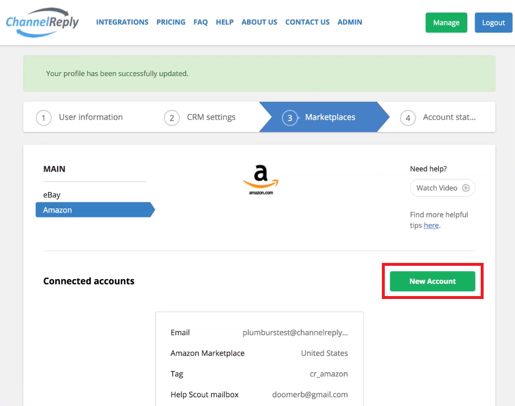Screen dimensions: 515x406
Task: Go to the FAQ page
Action: tap(201, 22)
